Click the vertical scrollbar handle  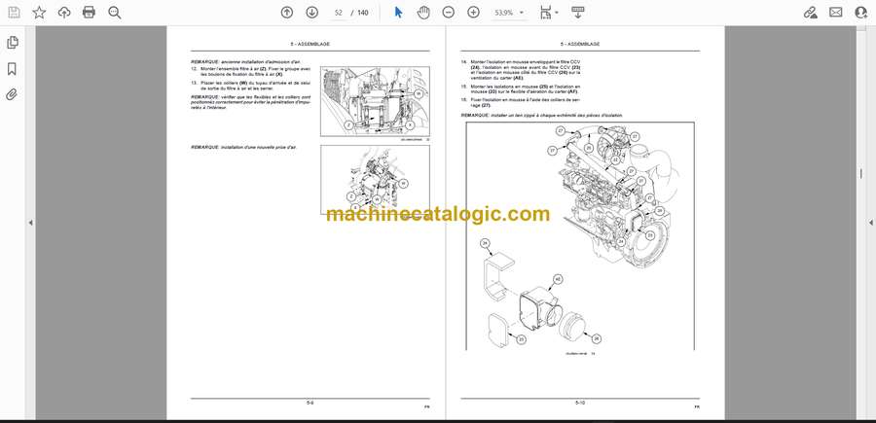pyautogui.click(x=861, y=173)
